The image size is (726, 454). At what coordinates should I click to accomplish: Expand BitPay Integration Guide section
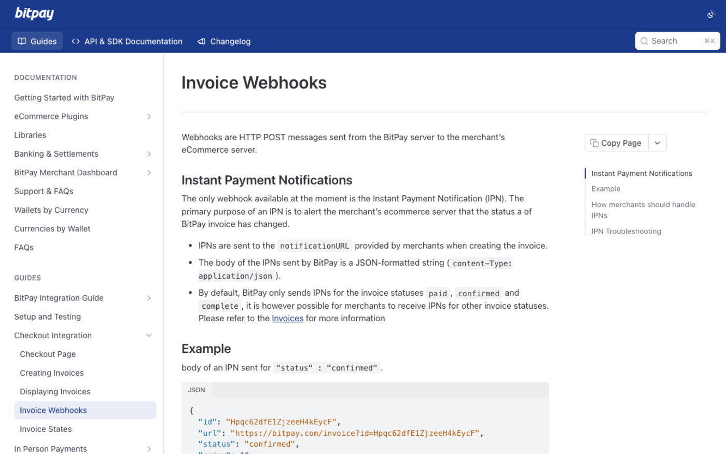pos(149,298)
